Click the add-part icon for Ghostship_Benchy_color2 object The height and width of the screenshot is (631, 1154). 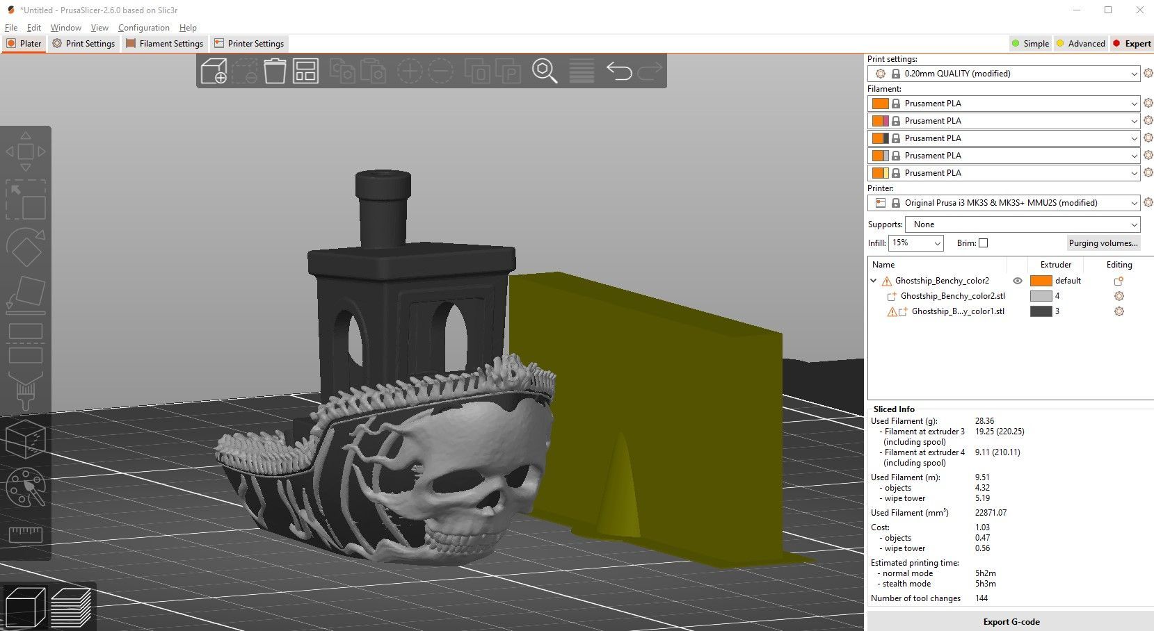(1119, 281)
